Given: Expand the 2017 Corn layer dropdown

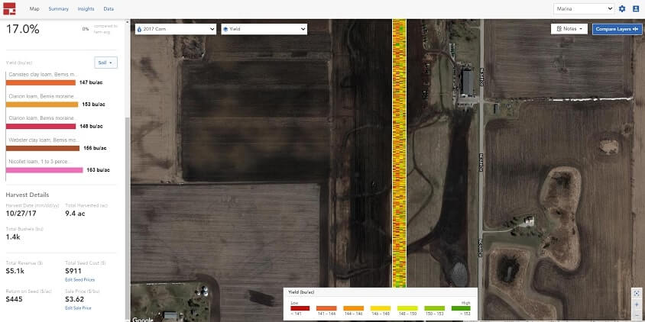Looking at the screenshot, I should (176, 29).
